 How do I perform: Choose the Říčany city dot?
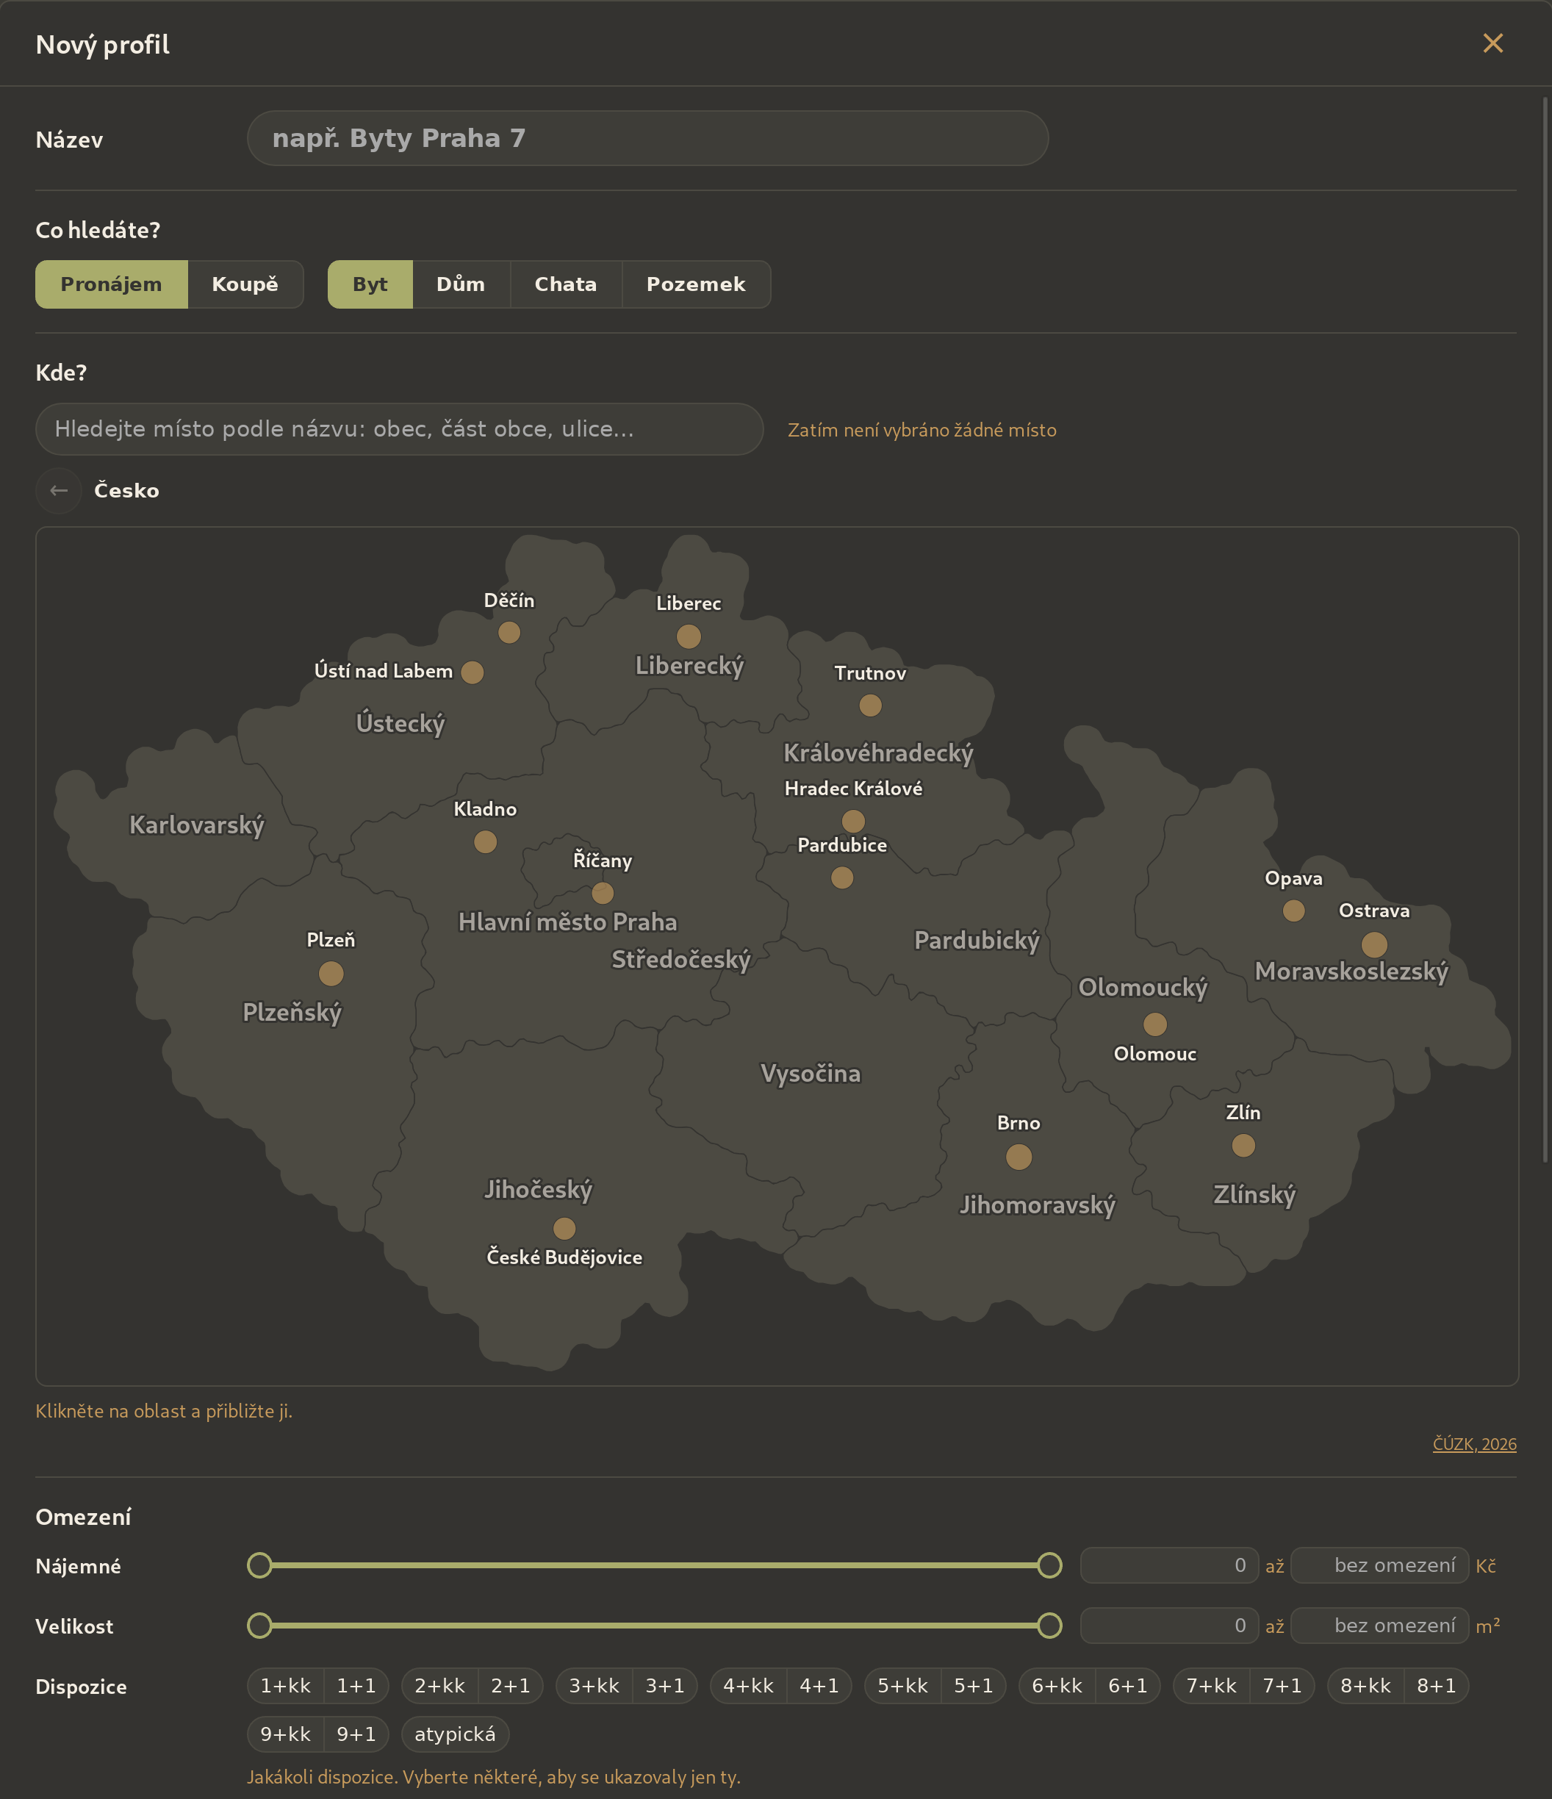pos(603,893)
